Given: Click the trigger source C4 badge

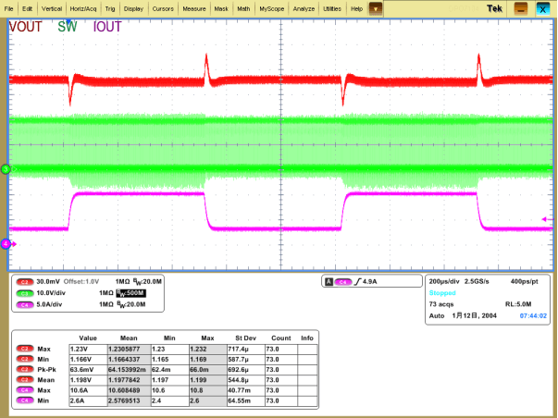Looking at the screenshot, I should click(342, 281).
